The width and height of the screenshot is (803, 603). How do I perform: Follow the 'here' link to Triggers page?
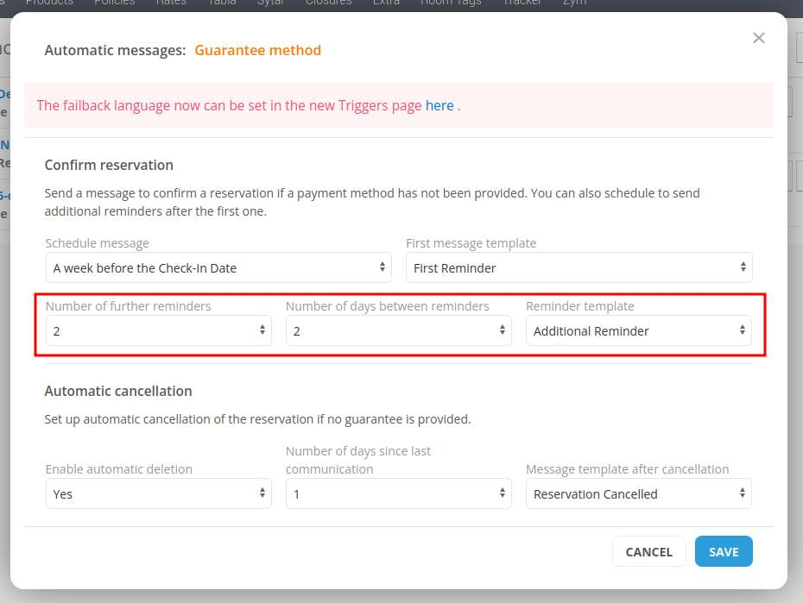tap(439, 105)
